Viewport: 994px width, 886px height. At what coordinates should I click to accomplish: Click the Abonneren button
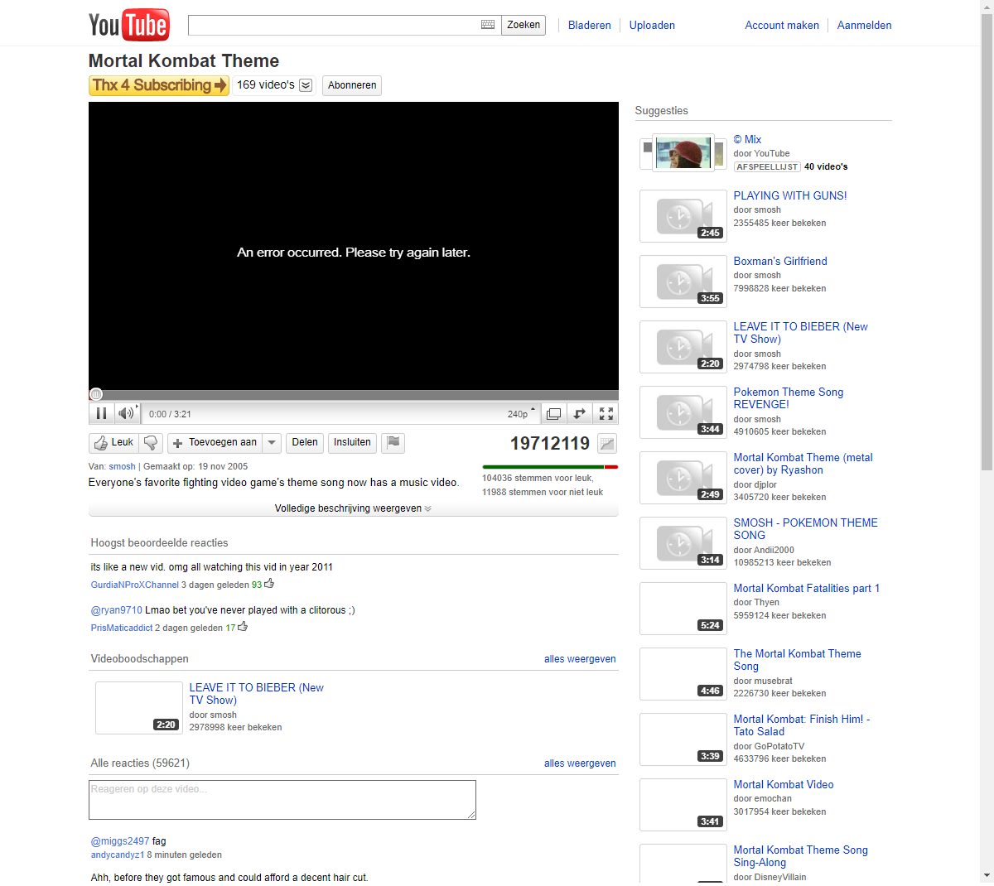click(352, 85)
